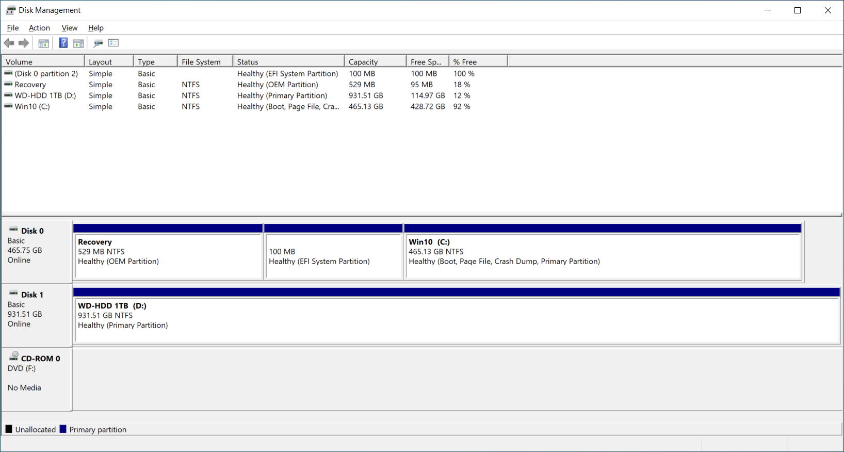Select 'Win10 (C:)' volume in list

coord(33,106)
